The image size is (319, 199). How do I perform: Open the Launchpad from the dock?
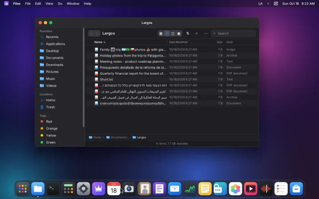tap(23, 189)
